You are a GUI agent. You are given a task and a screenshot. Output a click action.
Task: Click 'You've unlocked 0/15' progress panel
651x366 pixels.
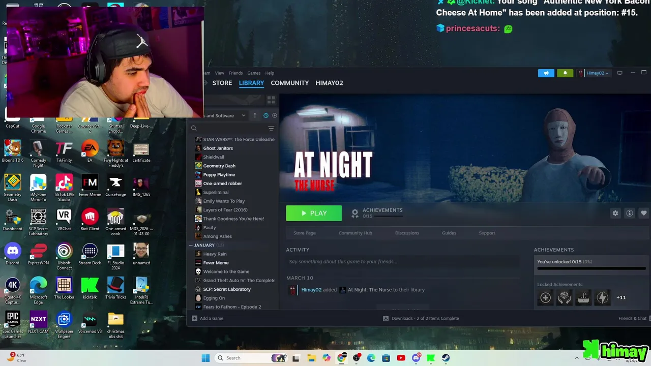pyautogui.click(x=591, y=264)
